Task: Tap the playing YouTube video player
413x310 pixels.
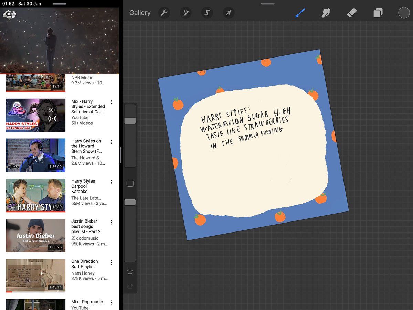Action: [59, 41]
